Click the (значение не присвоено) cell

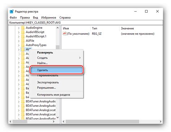coord(137,34)
